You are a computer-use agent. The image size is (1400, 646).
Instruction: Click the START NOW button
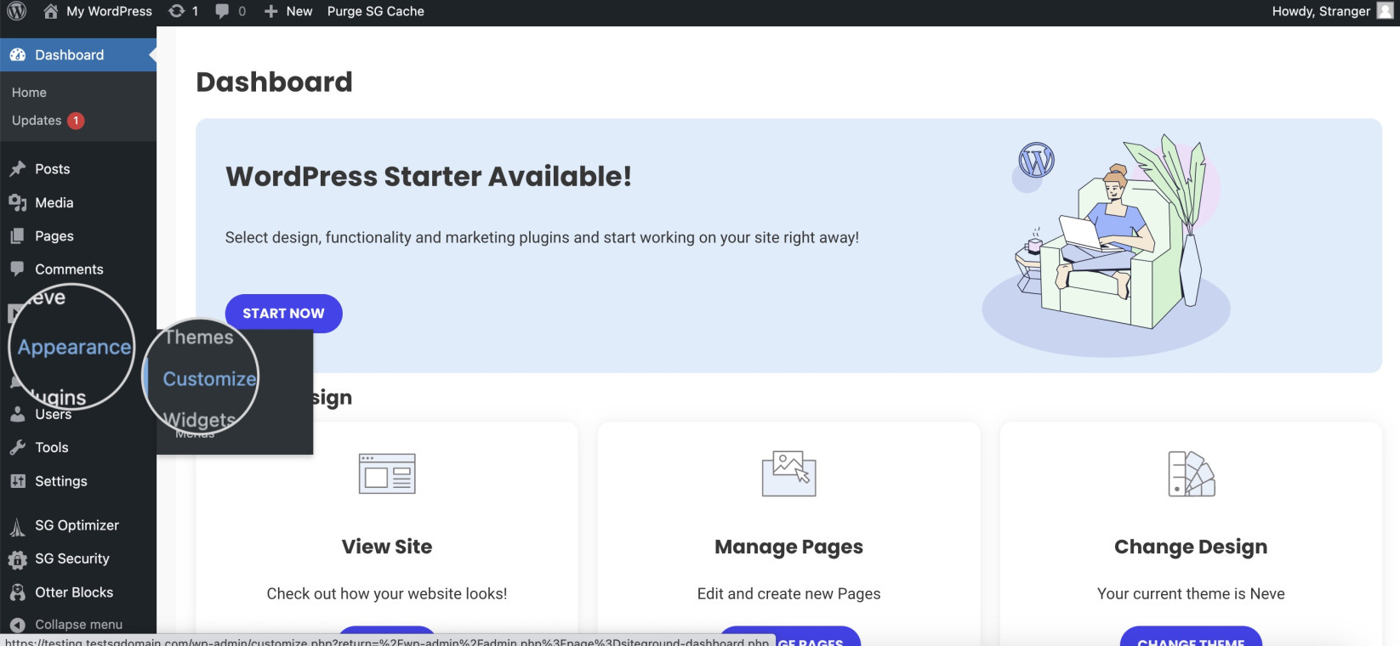283,314
